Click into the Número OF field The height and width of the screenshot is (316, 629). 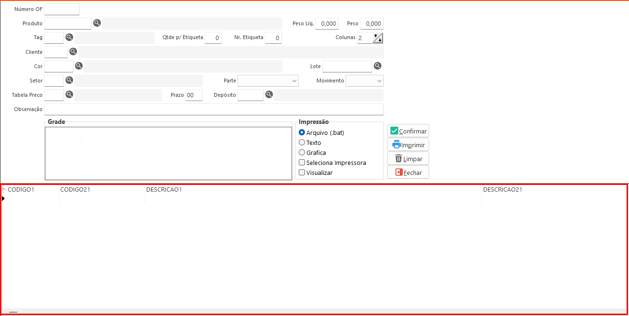[x=62, y=9]
